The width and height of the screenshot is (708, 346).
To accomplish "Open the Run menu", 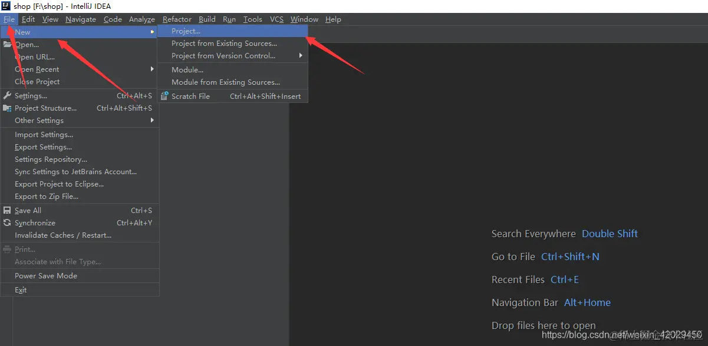I will [229, 19].
